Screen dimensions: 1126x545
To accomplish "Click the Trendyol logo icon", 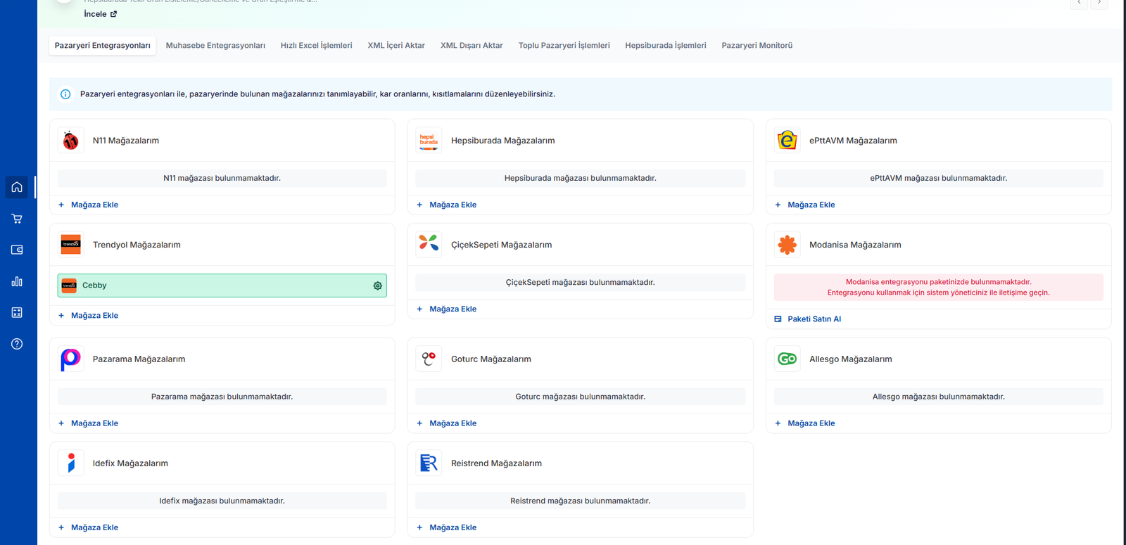I will [71, 245].
